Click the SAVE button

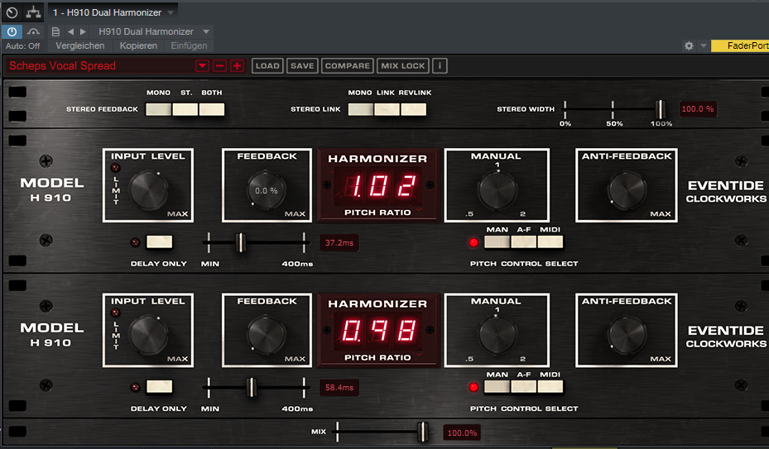pos(302,65)
